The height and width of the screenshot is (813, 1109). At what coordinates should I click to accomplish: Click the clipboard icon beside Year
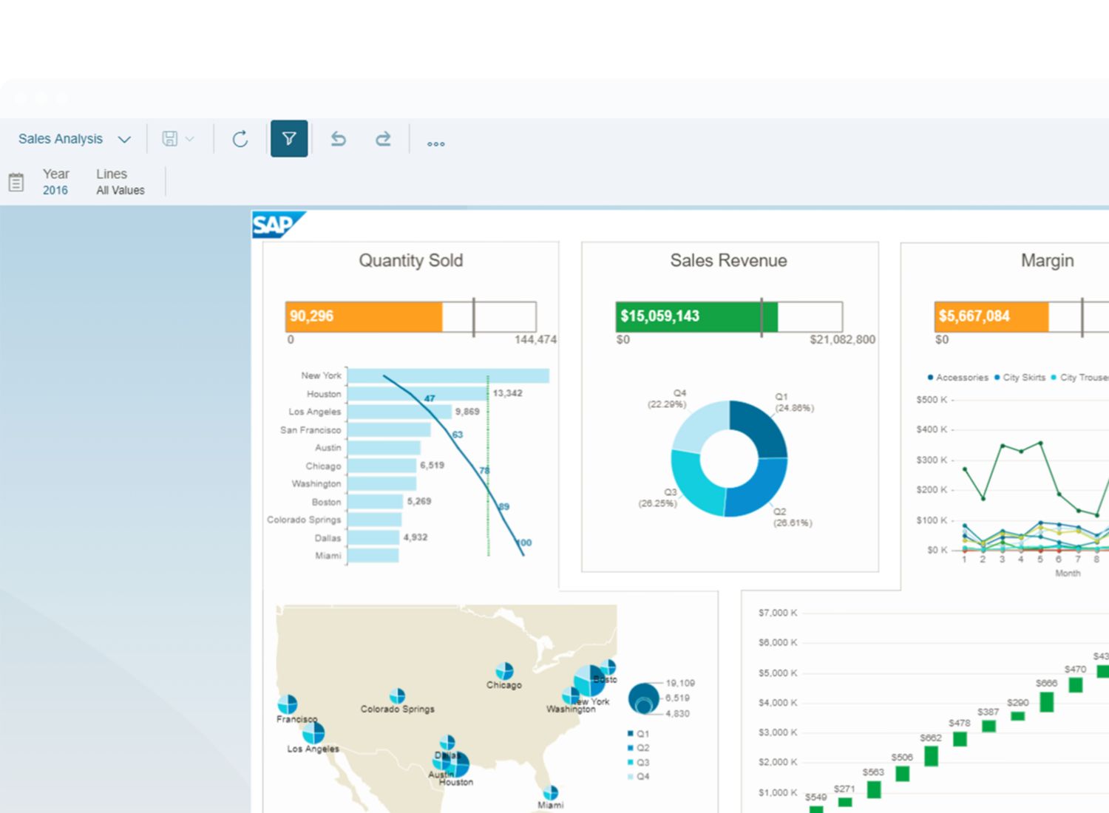tap(16, 182)
